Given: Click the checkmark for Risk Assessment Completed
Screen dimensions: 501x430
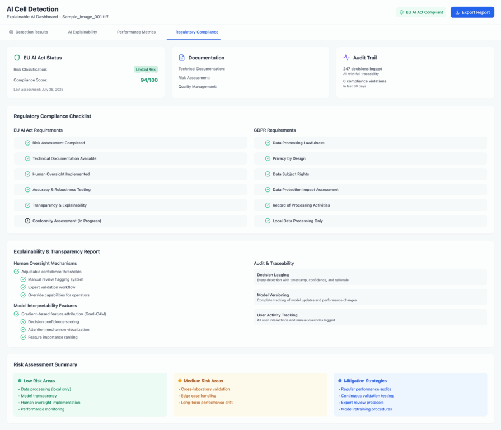Looking at the screenshot, I should point(27,143).
